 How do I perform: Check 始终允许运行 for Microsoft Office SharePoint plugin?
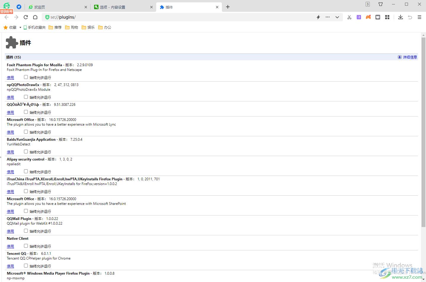tap(26, 211)
